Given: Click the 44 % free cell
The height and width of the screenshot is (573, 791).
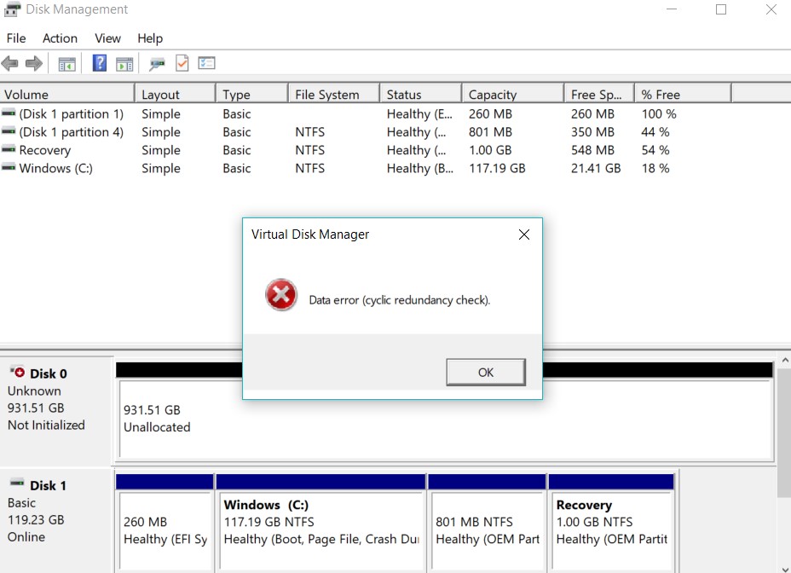Looking at the screenshot, I should click(x=655, y=132).
